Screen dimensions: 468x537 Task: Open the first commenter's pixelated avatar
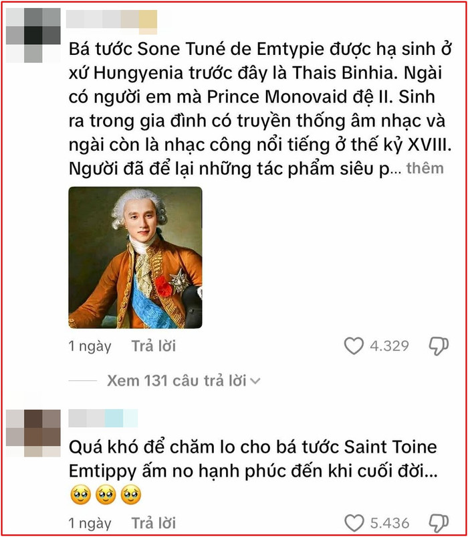click(x=33, y=35)
